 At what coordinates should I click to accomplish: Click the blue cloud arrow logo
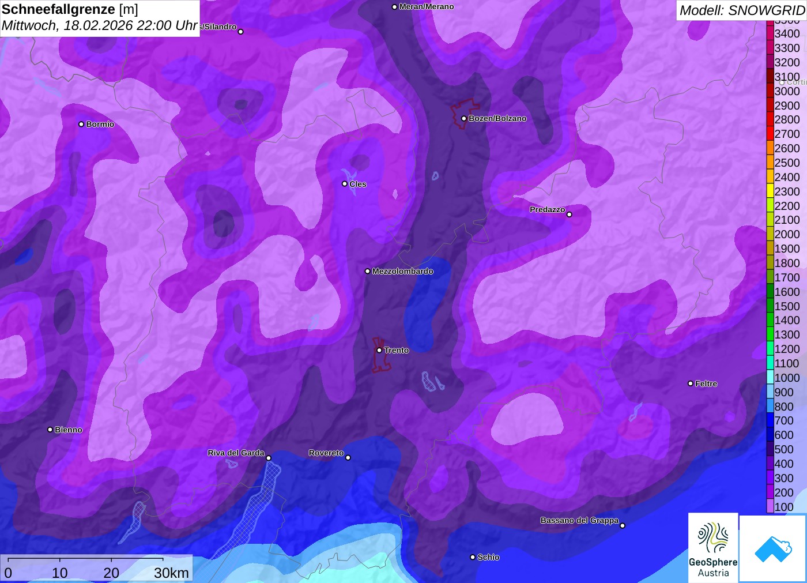pos(773,548)
